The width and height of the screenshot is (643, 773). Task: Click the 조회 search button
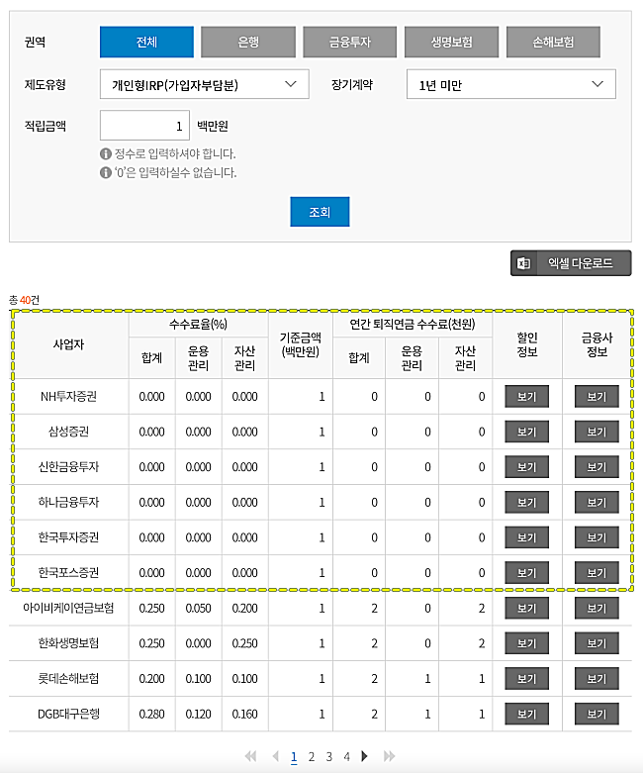tap(320, 212)
